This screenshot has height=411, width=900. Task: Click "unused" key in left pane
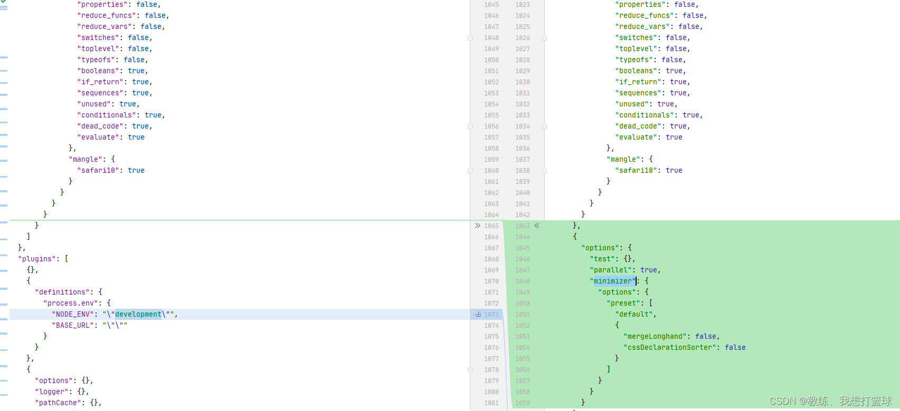pos(94,104)
